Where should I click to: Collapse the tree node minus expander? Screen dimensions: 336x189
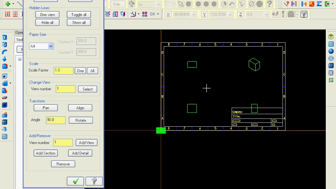[20, 59]
